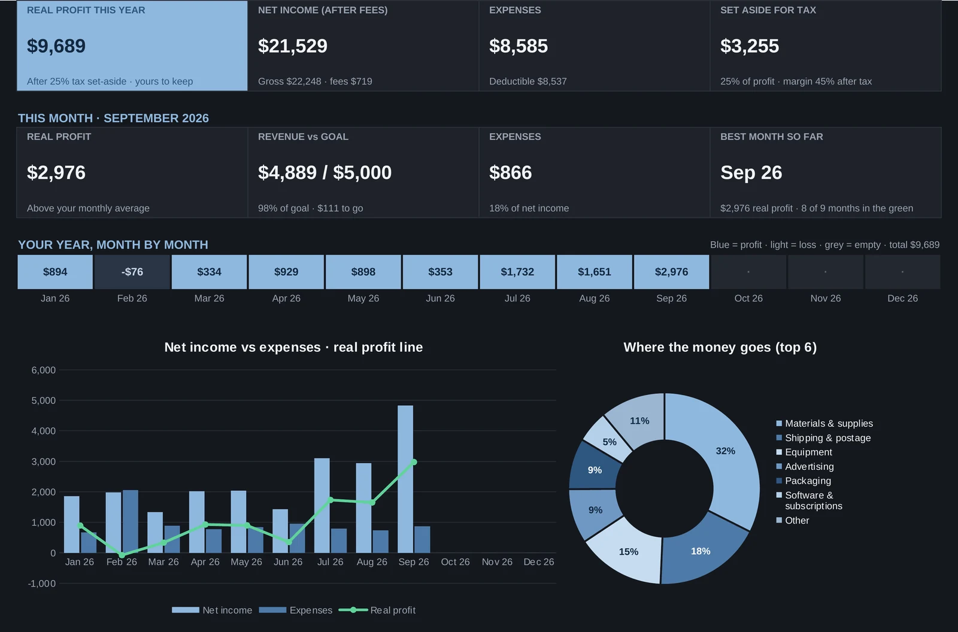Click the 5% donut slice
The width and height of the screenshot is (958, 632).
(610, 442)
